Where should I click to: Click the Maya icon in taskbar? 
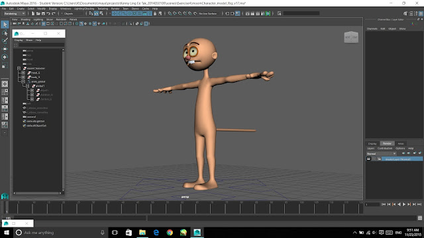tap(197, 232)
